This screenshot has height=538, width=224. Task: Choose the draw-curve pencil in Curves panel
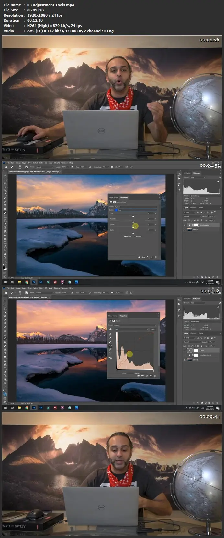pos(110,349)
